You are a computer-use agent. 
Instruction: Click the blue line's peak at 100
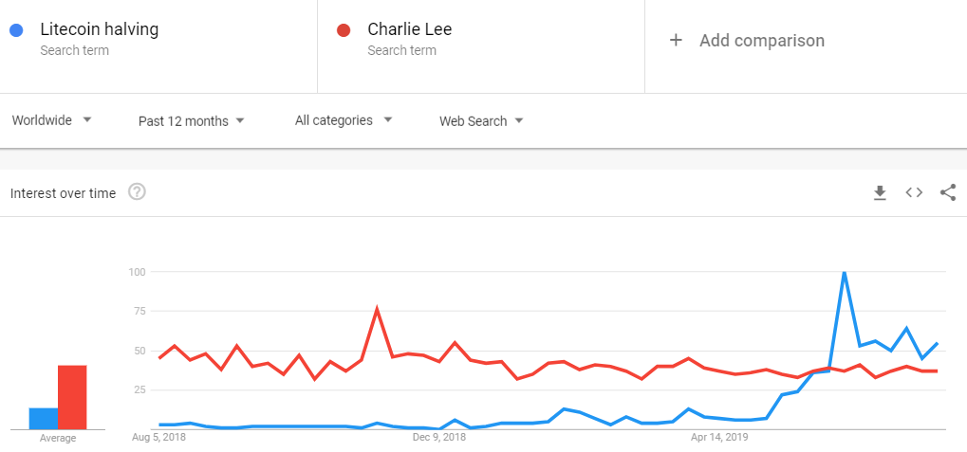pos(844,273)
